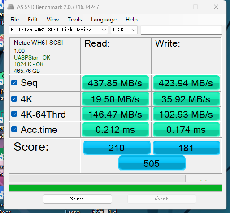Close the AS SSD Benchmark window
Image resolution: width=230 pixels, height=213 pixels.
pos(216,7)
